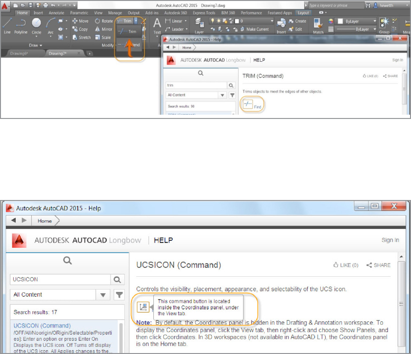
Task: Open the AutoCAD application menu (red A)
Action: (x=5, y=6)
